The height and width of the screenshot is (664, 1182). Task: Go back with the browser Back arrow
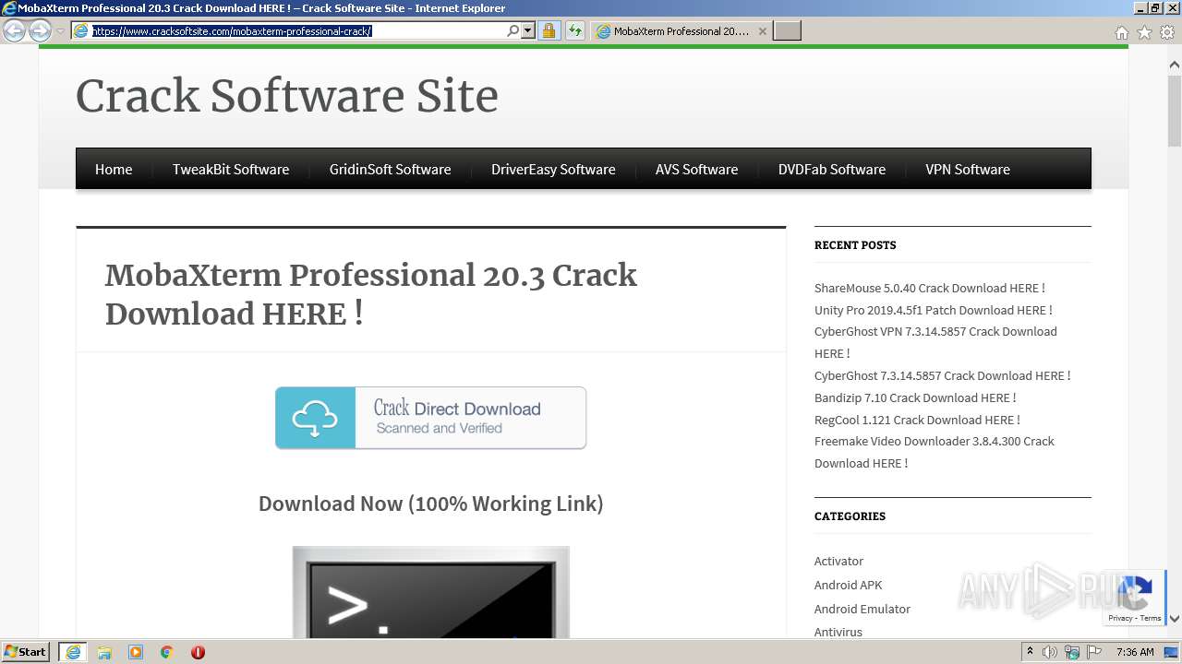15,31
